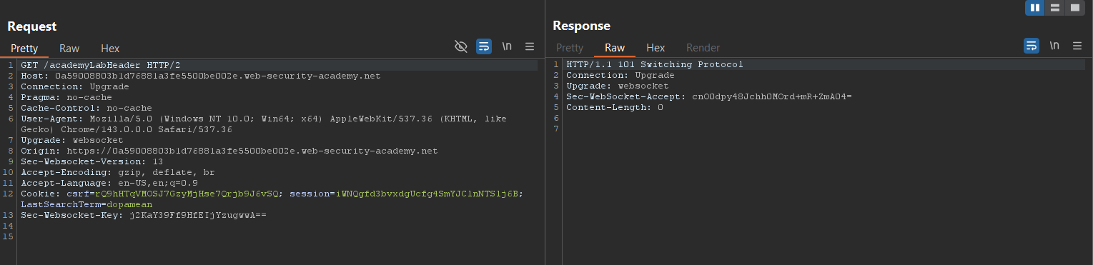
Task: Click Pragma: no-cache header line
Action: coord(66,96)
